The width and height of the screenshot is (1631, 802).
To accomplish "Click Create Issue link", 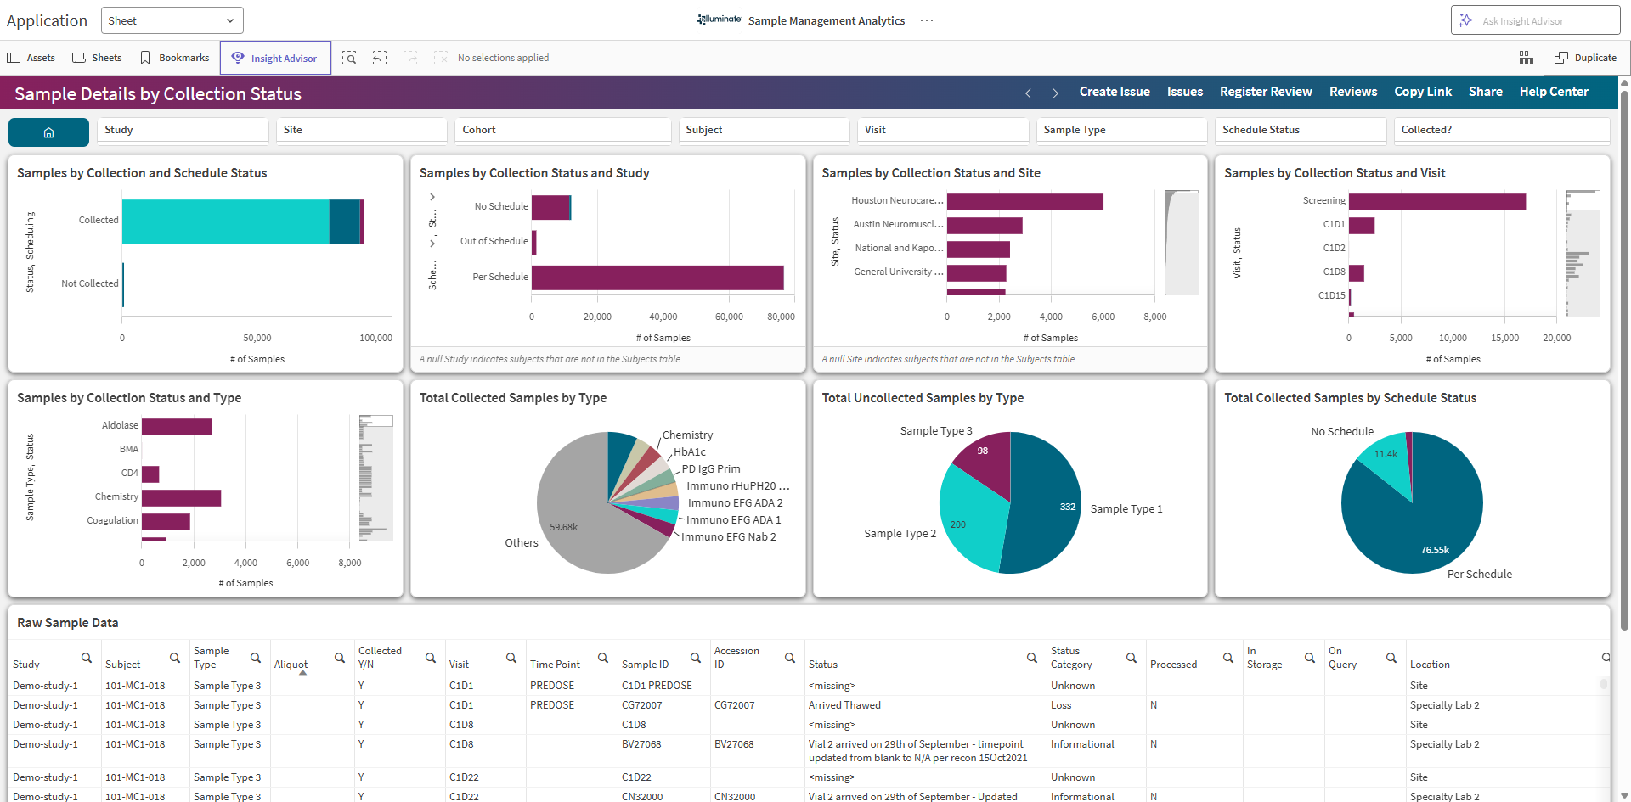I will [1115, 92].
